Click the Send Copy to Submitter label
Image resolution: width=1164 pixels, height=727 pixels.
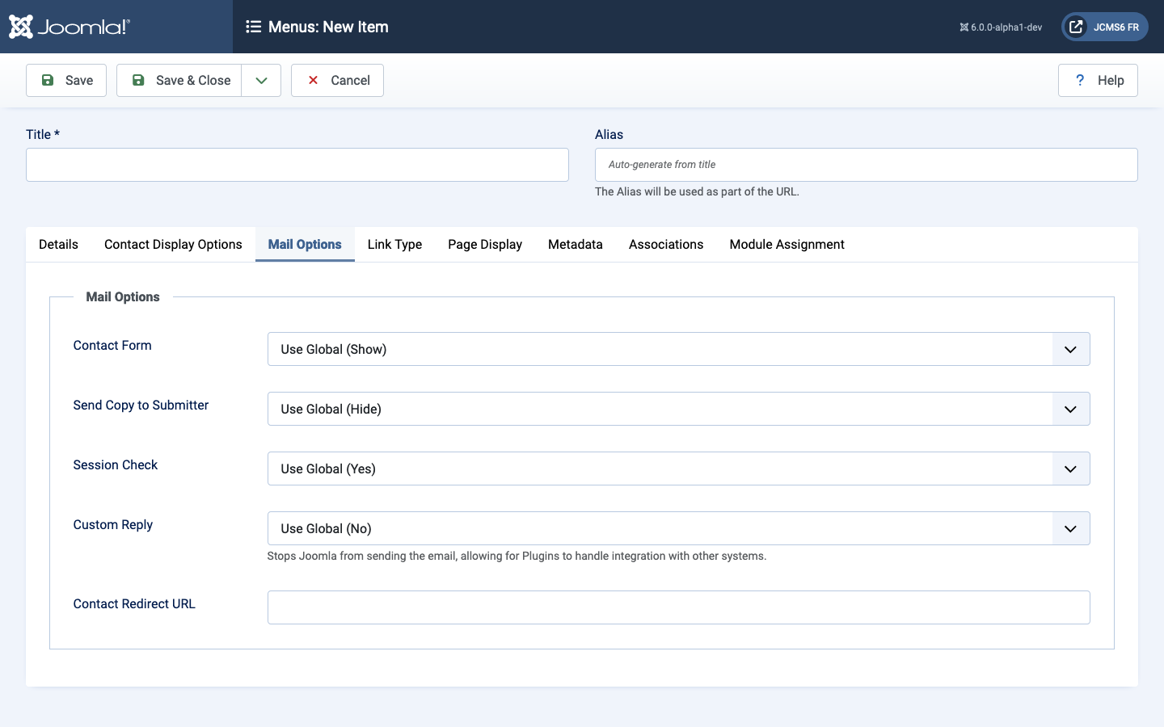point(141,405)
